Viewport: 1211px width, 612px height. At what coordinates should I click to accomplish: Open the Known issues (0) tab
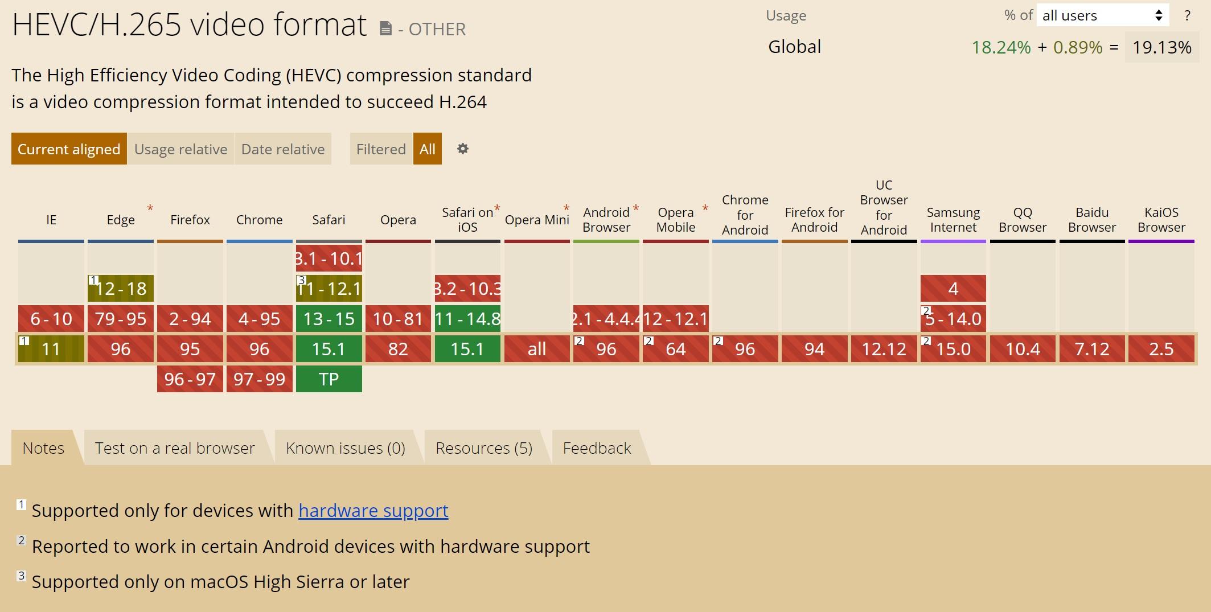point(346,448)
